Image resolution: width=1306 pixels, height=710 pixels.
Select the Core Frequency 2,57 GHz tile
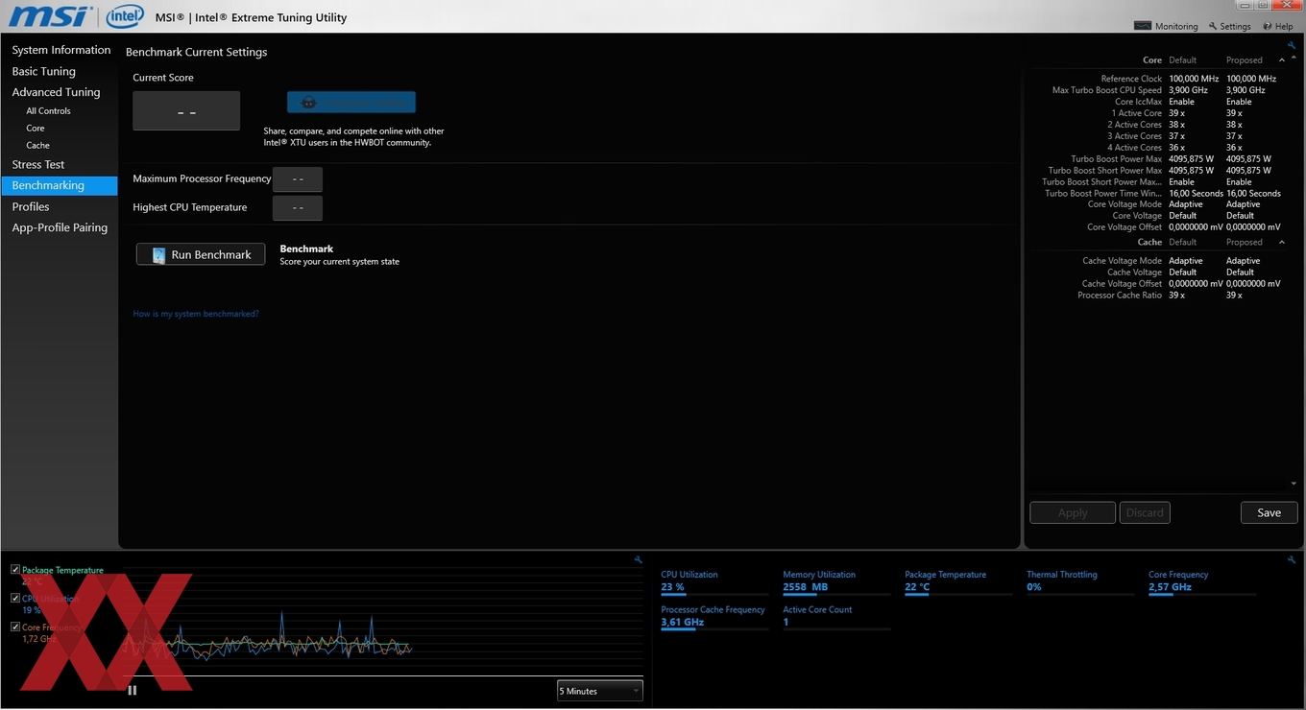1202,582
